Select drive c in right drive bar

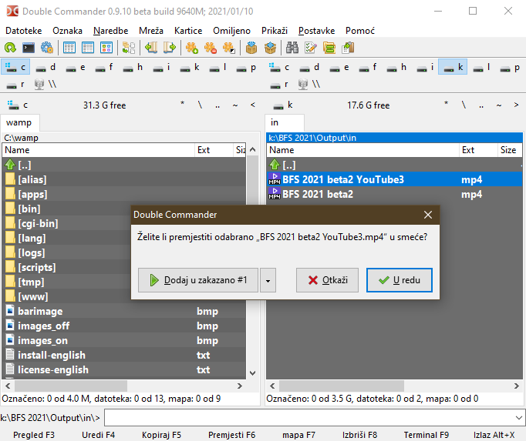pos(279,67)
